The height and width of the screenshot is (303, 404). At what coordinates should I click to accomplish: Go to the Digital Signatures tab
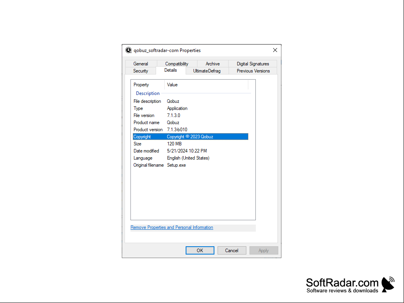pyautogui.click(x=253, y=64)
